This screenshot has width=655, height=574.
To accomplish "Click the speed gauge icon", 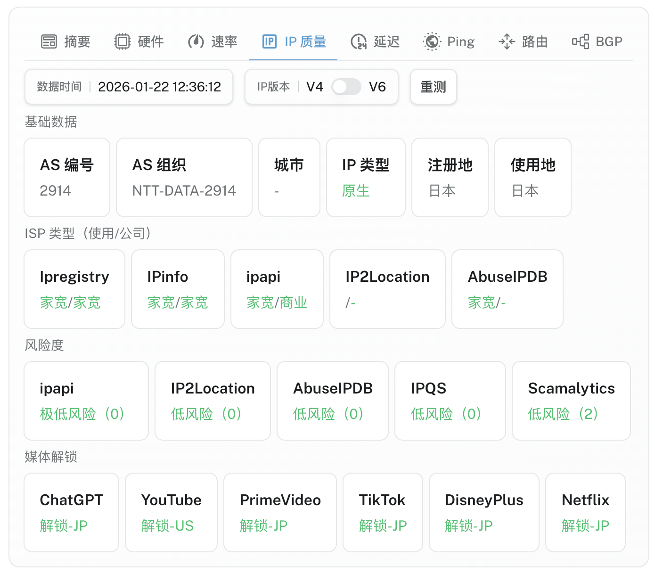I will point(196,42).
